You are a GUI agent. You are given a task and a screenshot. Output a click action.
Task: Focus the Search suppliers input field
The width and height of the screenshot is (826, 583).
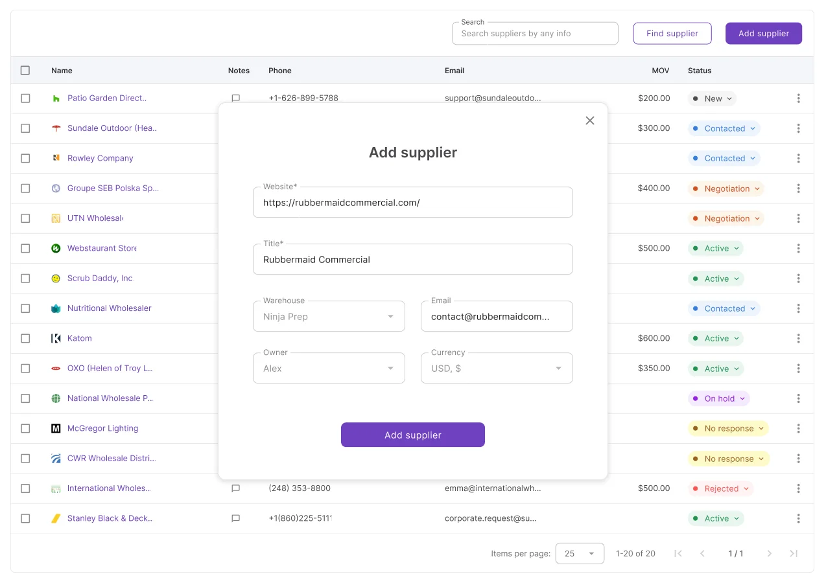(535, 34)
